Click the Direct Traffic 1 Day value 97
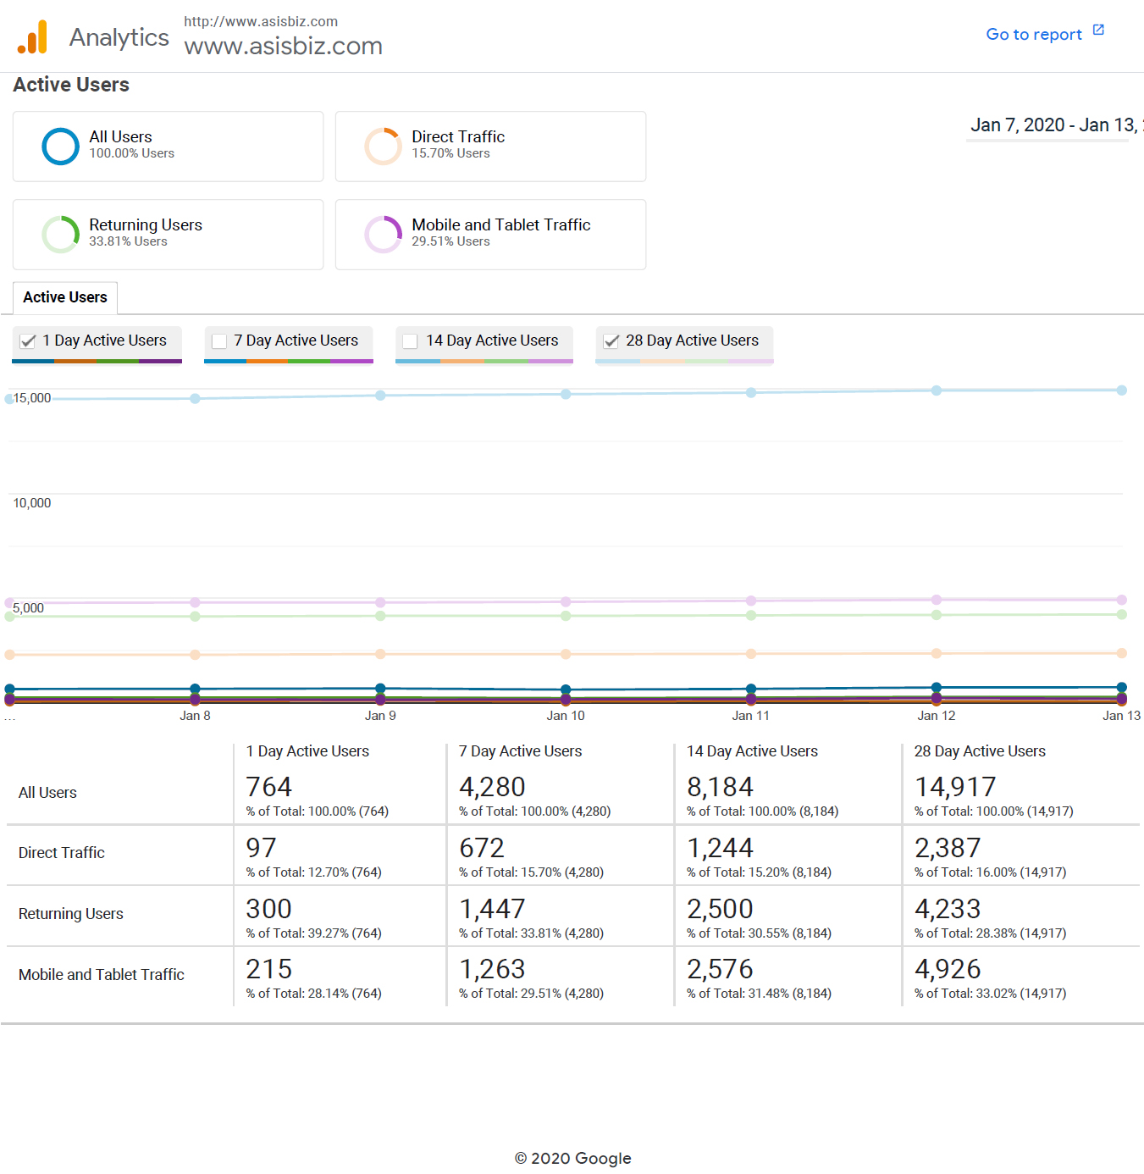The width and height of the screenshot is (1144, 1174). 262,848
